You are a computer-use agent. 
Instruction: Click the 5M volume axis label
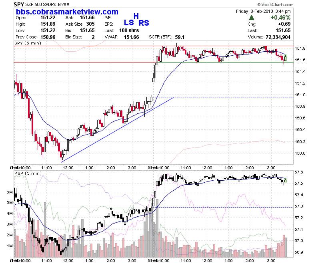point(10,202)
